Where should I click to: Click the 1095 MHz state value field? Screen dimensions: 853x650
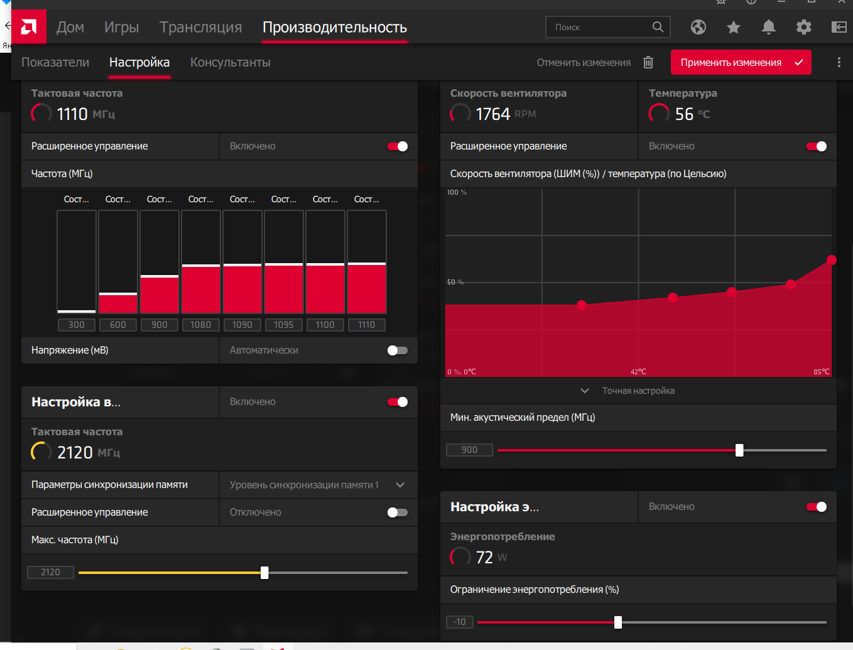coord(284,325)
